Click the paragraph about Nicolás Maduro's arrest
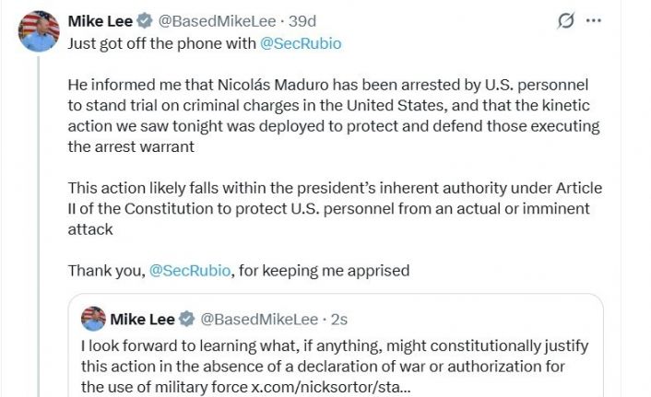The height and width of the screenshot is (397, 651). (332, 114)
